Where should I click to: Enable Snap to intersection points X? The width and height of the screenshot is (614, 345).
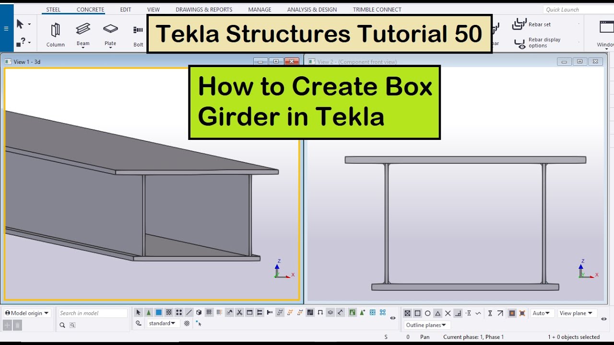pyautogui.click(x=448, y=313)
